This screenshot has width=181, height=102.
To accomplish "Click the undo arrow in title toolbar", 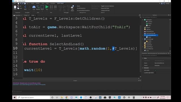I will [21, 4].
